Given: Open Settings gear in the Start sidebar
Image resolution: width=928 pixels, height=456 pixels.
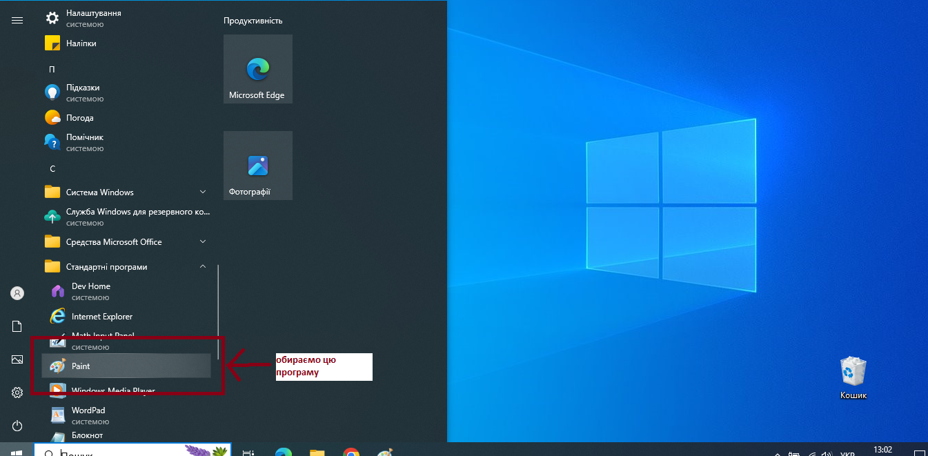Looking at the screenshot, I should tap(17, 393).
